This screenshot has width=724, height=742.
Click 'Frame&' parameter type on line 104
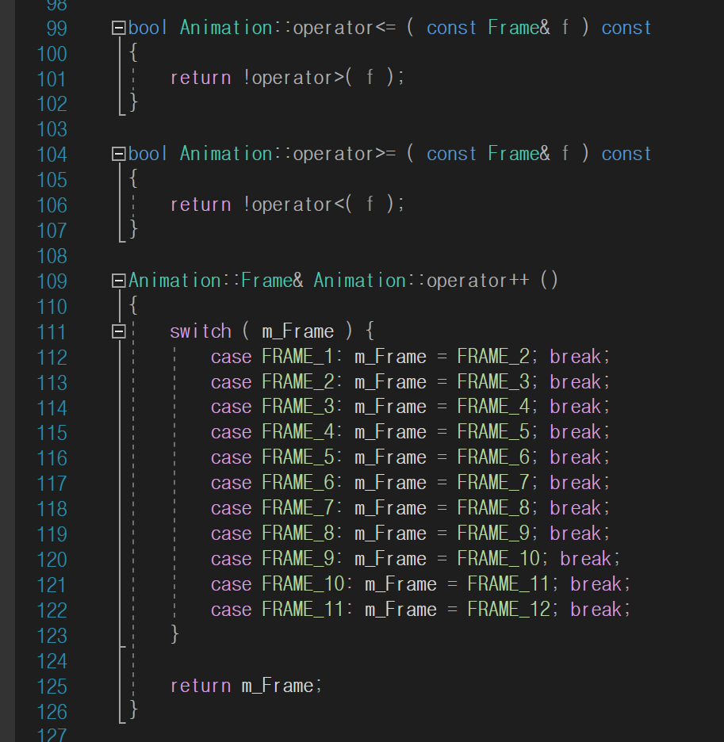(x=519, y=155)
